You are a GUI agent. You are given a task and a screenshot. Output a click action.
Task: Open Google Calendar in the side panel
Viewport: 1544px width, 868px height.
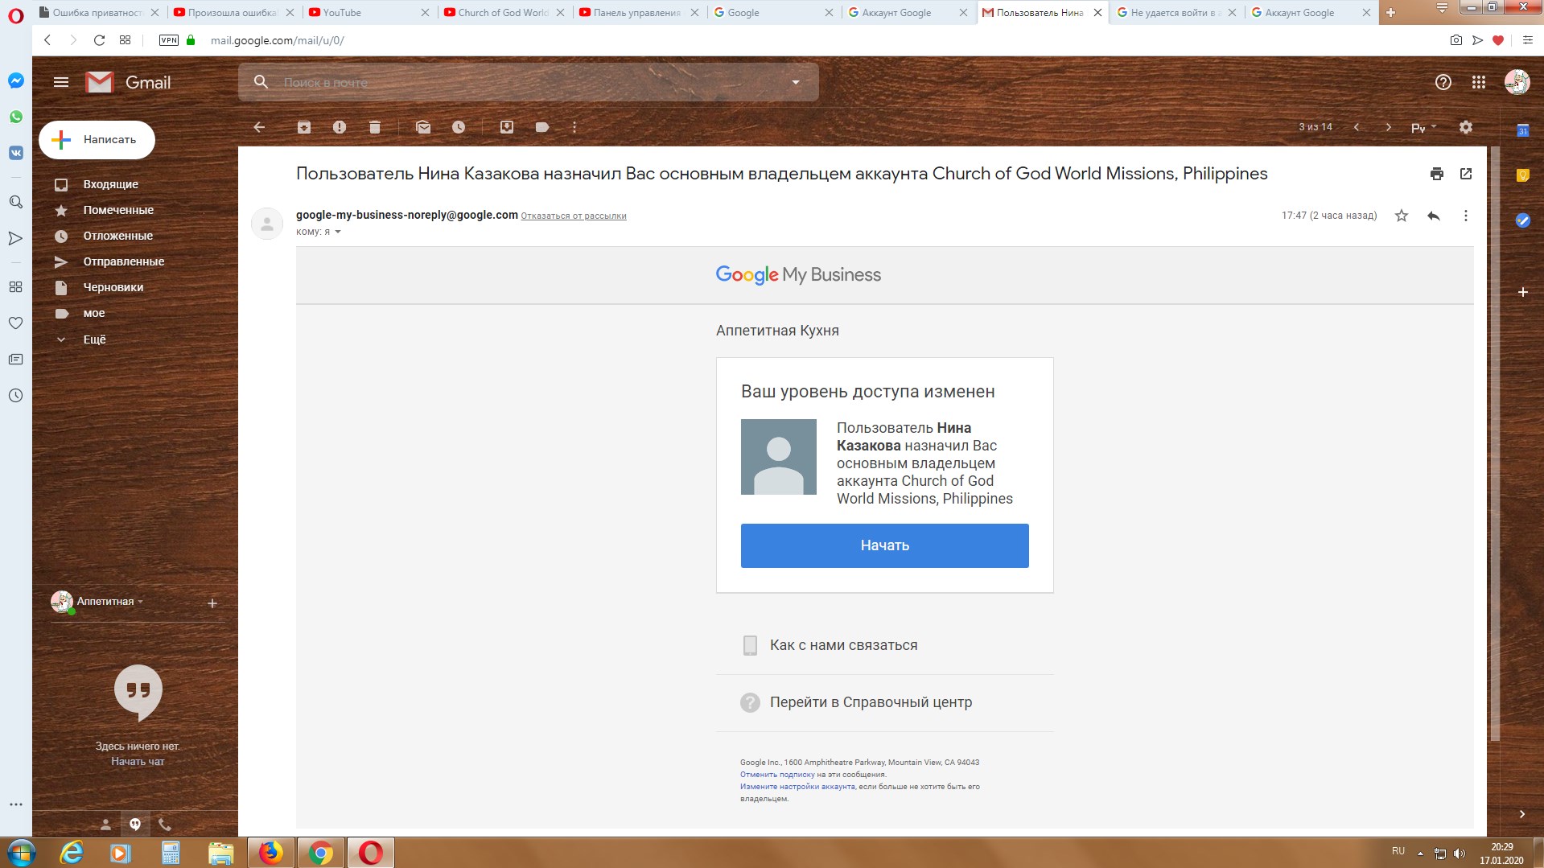(1522, 130)
